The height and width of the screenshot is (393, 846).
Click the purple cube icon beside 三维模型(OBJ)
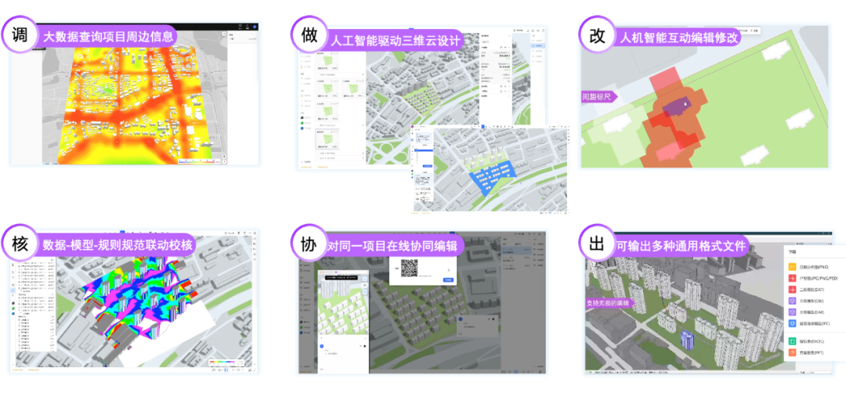pyautogui.click(x=791, y=301)
